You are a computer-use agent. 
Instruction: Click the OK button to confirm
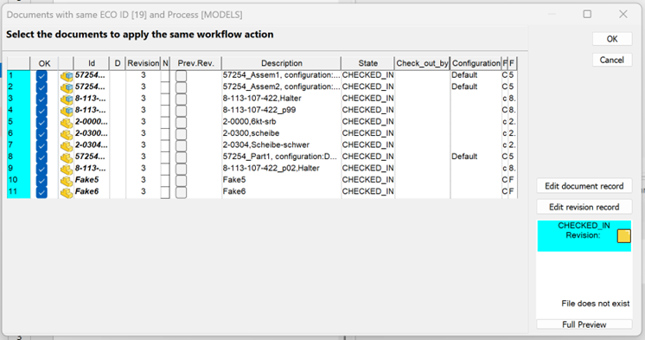[612, 39]
